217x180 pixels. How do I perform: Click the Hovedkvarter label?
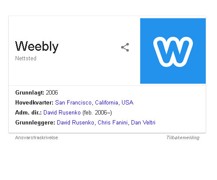[x=34, y=102]
